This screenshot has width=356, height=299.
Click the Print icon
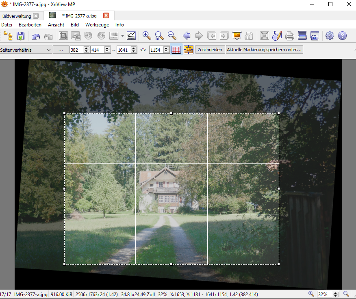290,36
